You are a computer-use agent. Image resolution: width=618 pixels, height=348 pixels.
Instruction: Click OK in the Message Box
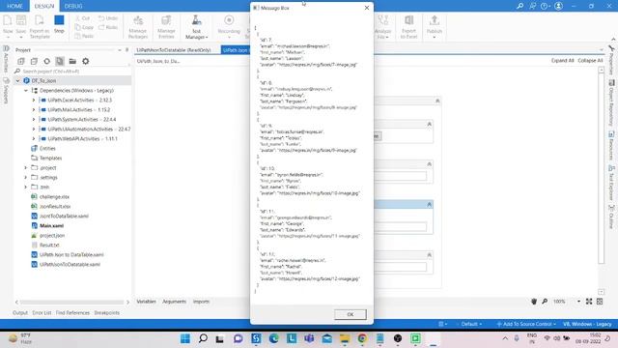(x=350, y=314)
